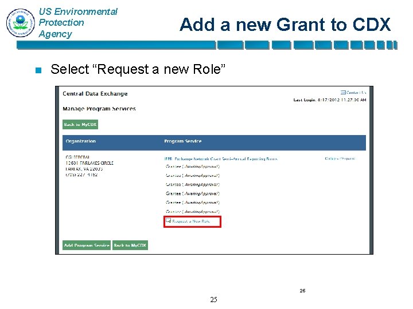413x309 pixels.
Task: Open the Contact Us link
Action: coord(356,93)
